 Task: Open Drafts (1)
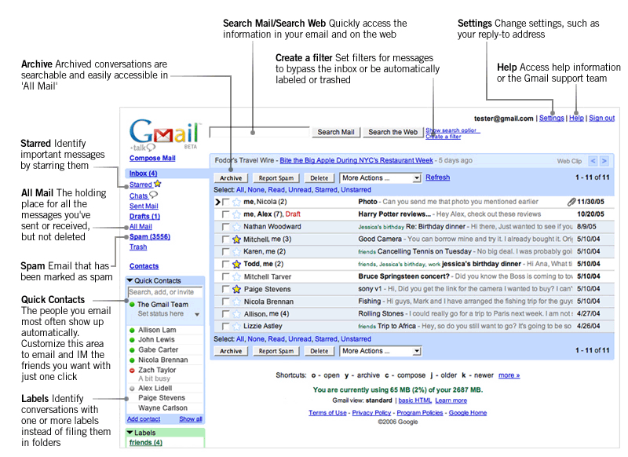pos(144,216)
